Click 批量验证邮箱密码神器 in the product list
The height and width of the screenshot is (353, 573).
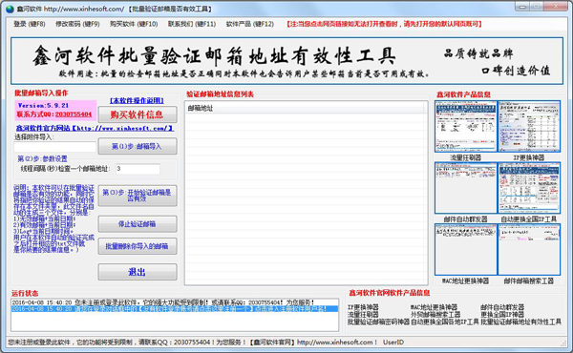[378, 322]
